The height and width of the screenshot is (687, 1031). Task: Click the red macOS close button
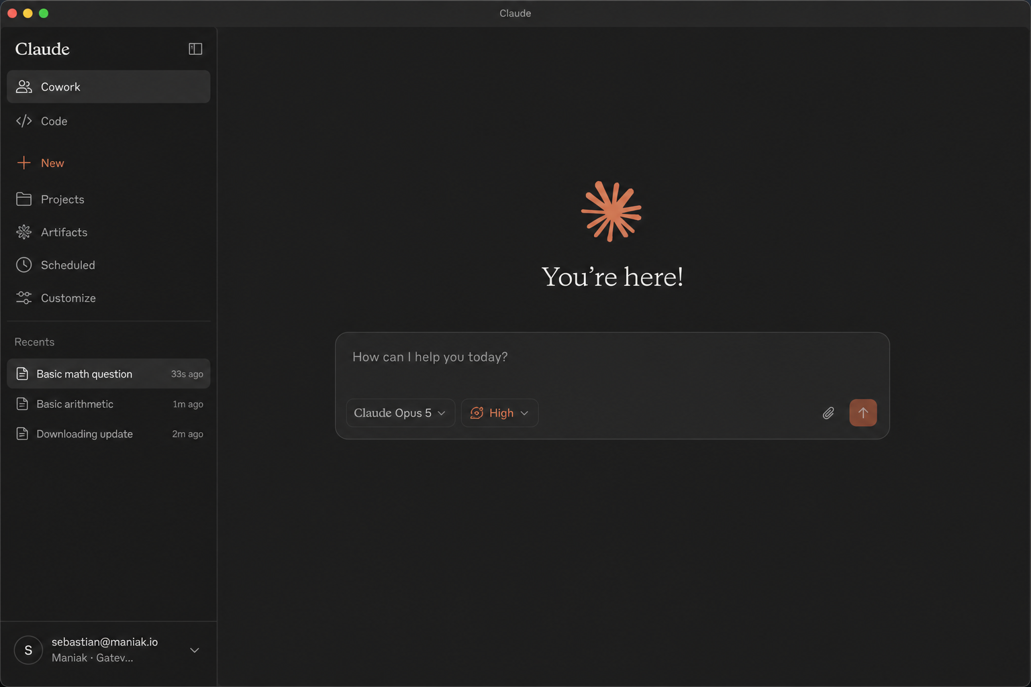coord(12,13)
